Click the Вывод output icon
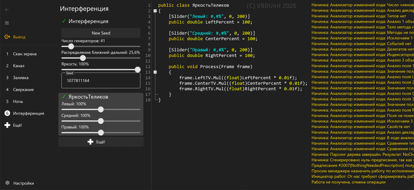Screen dimensions: 414x190 click(7, 37)
